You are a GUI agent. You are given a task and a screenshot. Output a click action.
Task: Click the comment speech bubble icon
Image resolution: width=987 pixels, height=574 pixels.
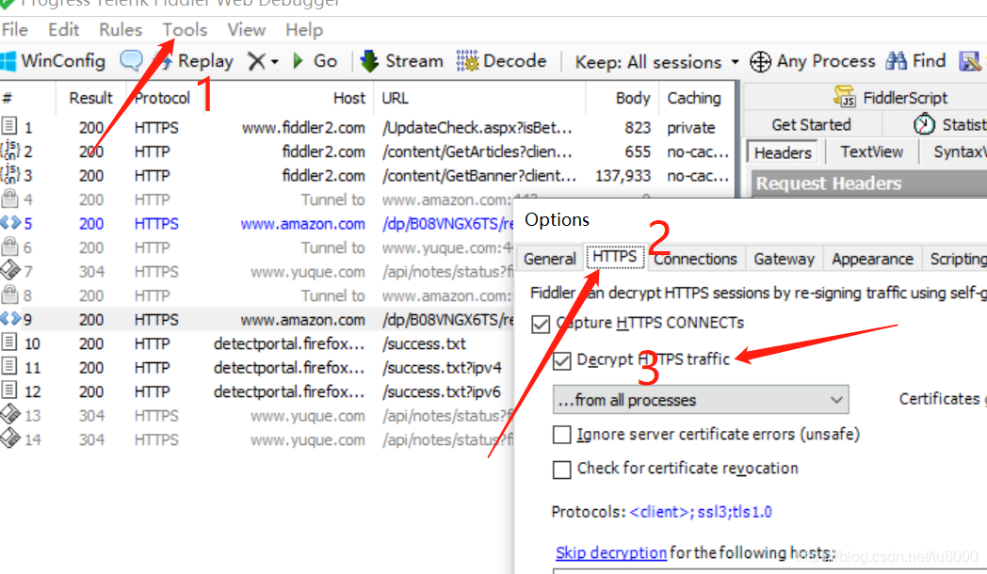[x=131, y=61]
